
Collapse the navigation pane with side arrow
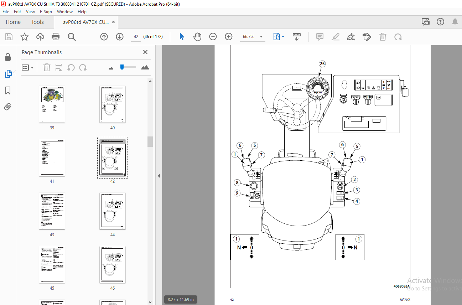click(159, 176)
